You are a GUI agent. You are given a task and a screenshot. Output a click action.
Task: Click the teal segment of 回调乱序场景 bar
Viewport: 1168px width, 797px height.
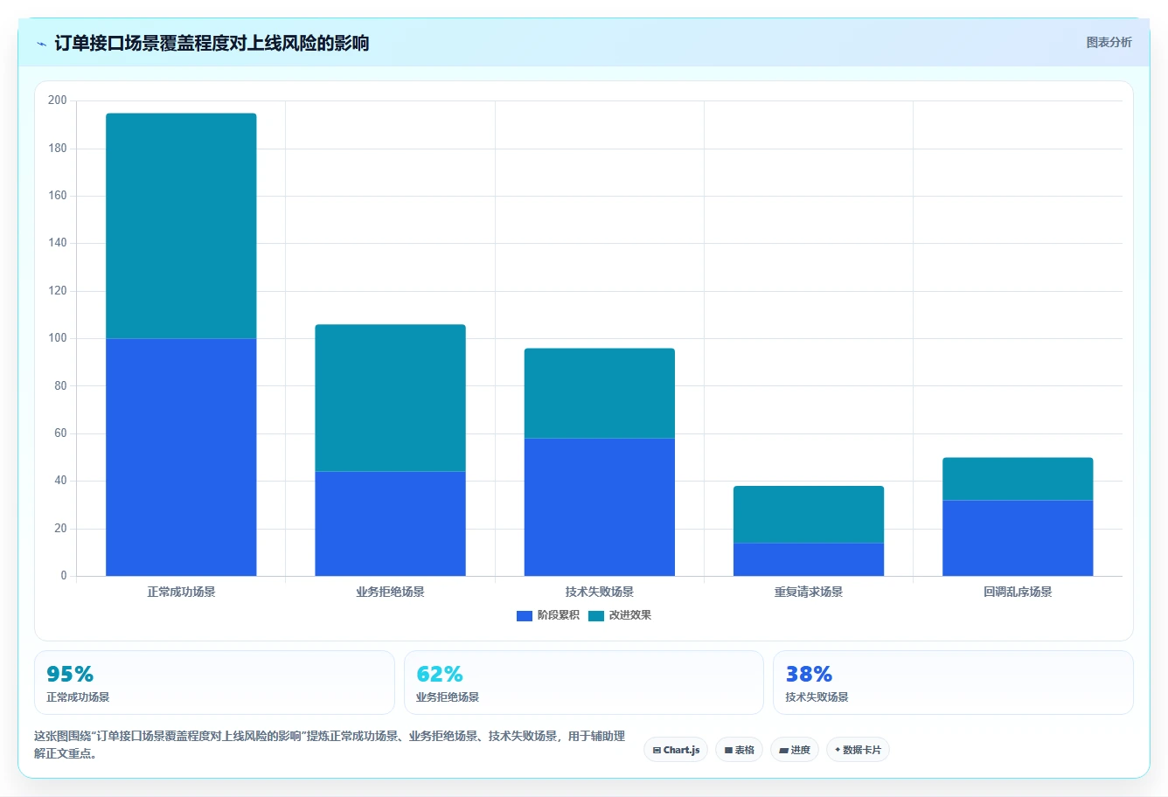[1018, 478]
